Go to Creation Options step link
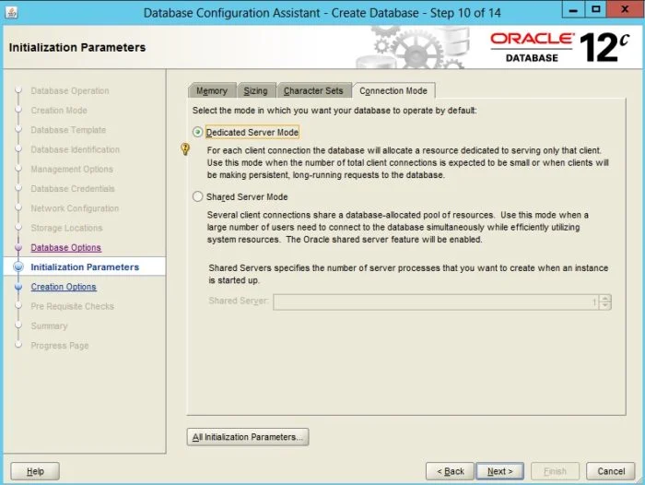The height and width of the screenshot is (485, 645). (x=64, y=287)
